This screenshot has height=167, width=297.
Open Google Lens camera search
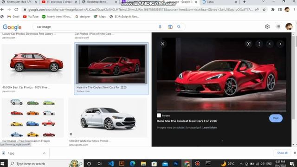click(x=170, y=27)
